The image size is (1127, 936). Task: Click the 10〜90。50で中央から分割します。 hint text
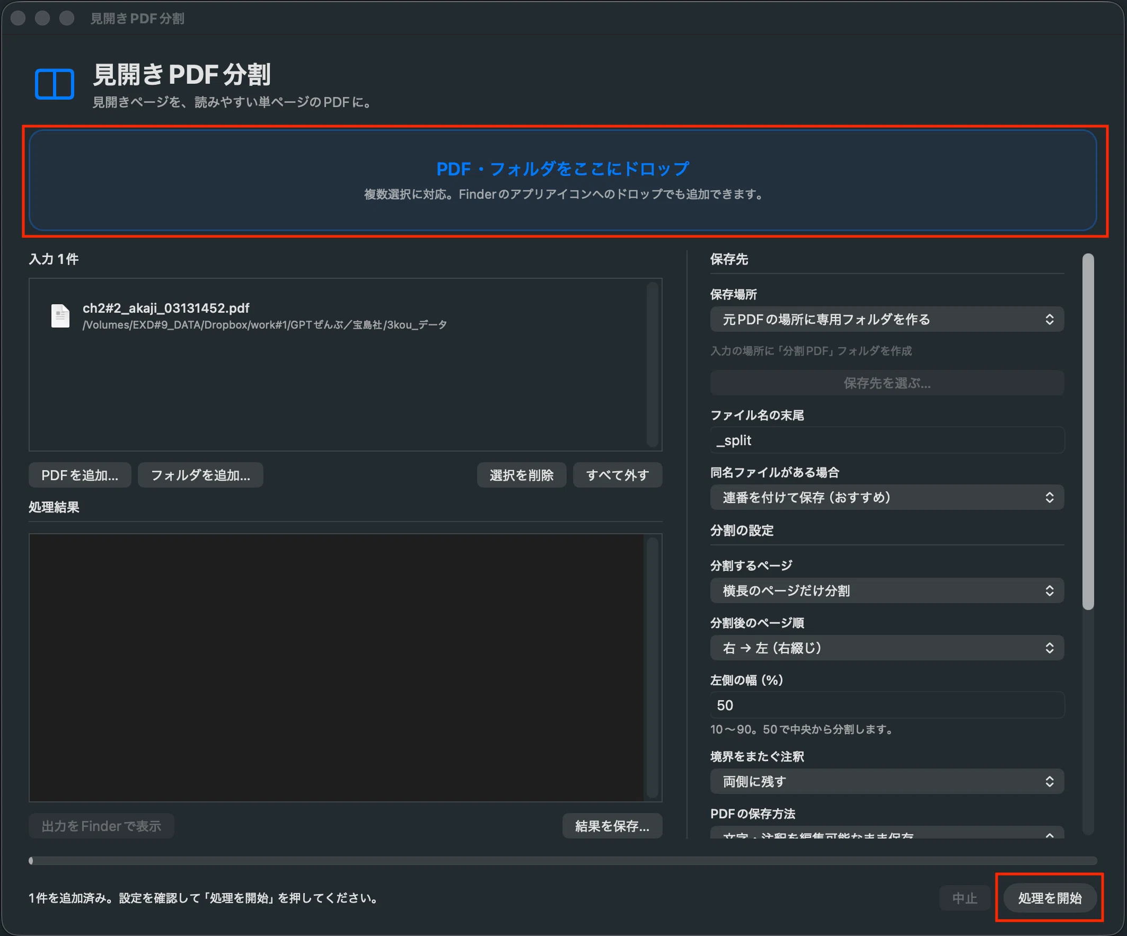click(803, 730)
